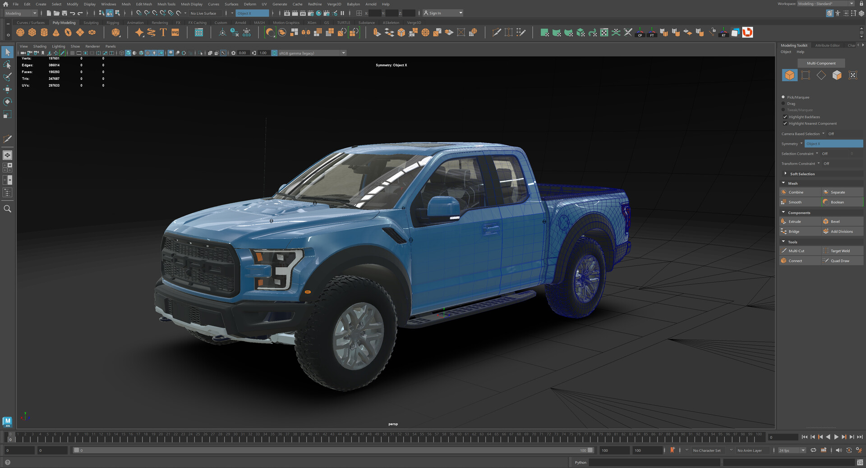Click Extrude in the Components section
The image size is (866, 468).
tap(795, 221)
